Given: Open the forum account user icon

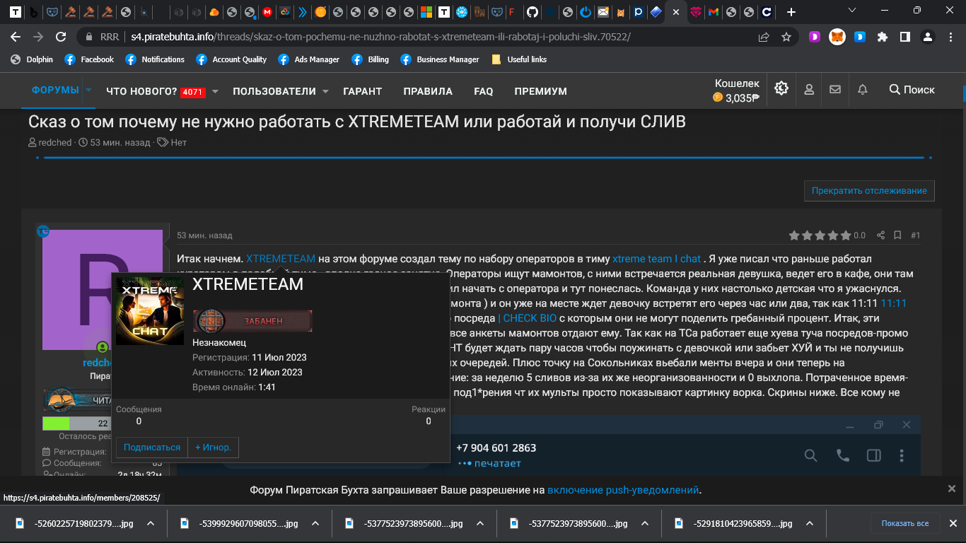Looking at the screenshot, I should [x=808, y=90].
